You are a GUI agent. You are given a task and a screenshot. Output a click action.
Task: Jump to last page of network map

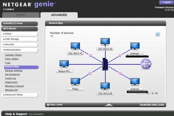156,93
